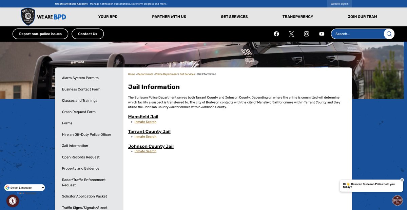Open the accessibility options icon
This screenshot has width=407, height=210.
(x=13, y=201)
